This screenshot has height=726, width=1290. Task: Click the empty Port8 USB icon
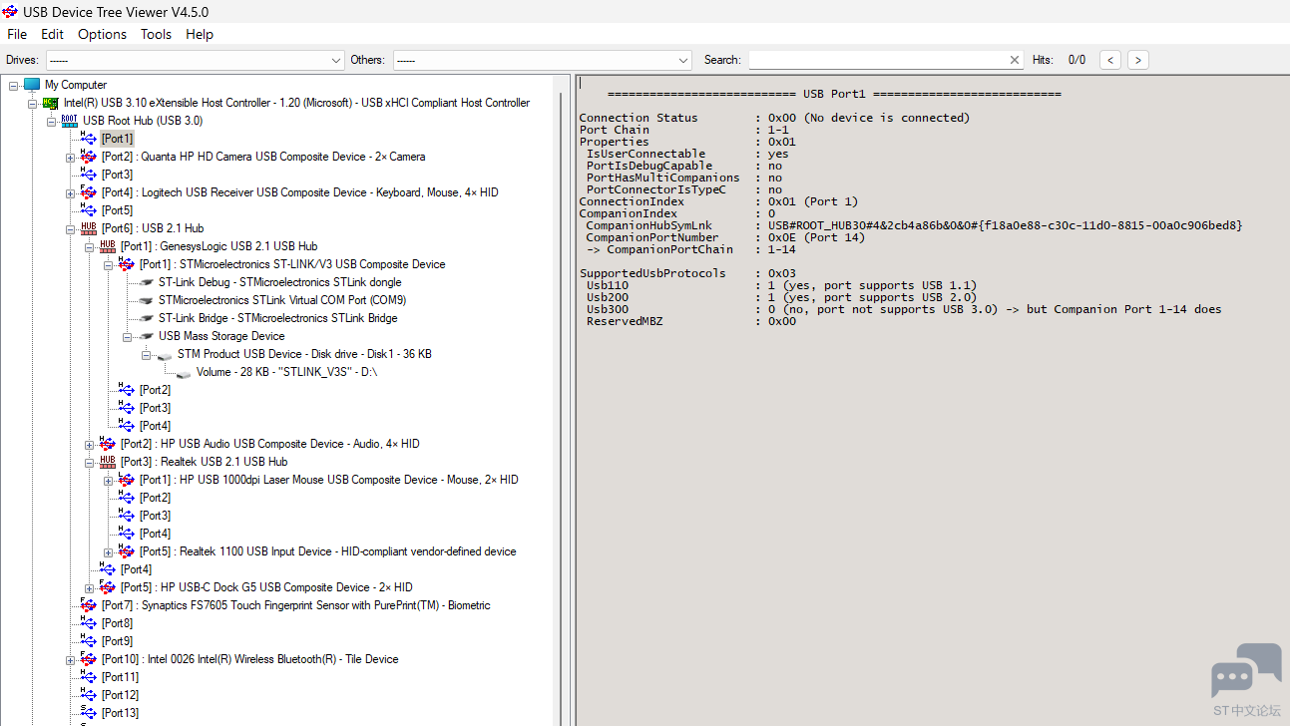click(x=88, y=623)
